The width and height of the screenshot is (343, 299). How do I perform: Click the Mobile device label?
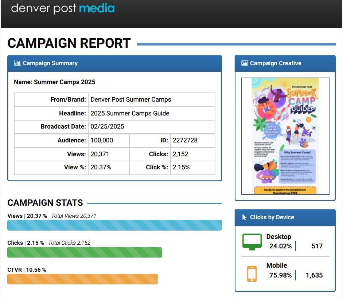277,265
